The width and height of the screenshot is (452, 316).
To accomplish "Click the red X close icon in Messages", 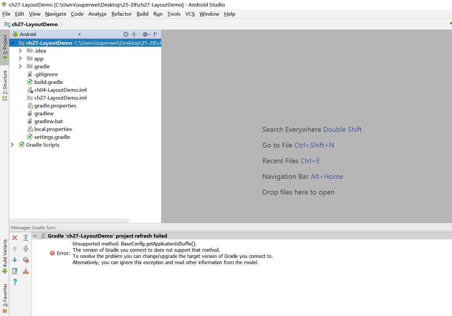I will (x=15, y=238).
